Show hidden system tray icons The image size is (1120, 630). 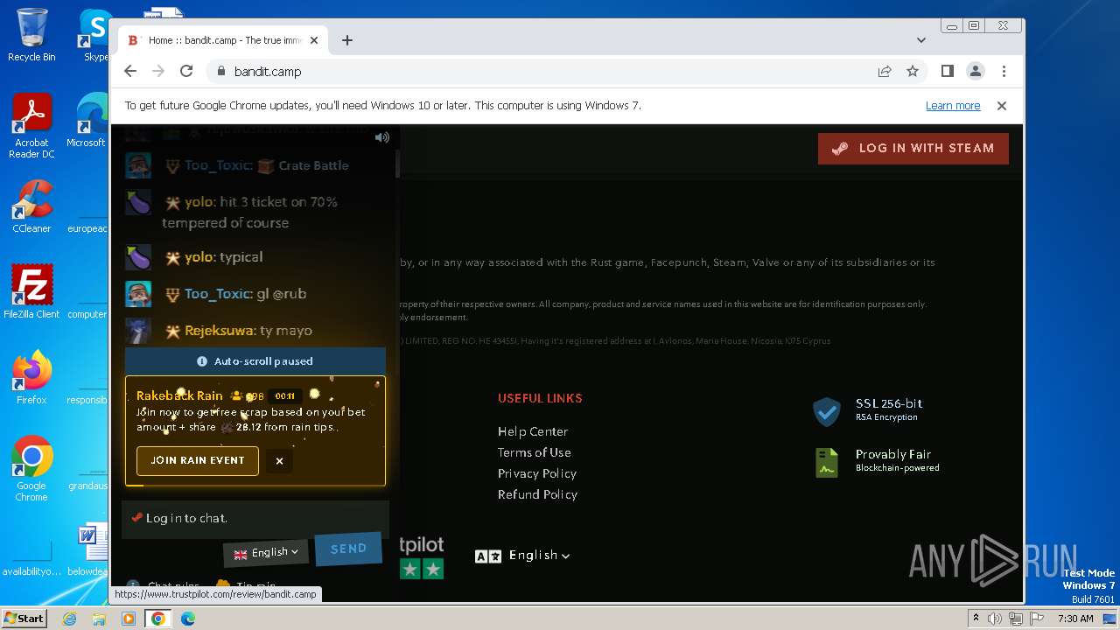pyautogui.click(x=976, y=619)
